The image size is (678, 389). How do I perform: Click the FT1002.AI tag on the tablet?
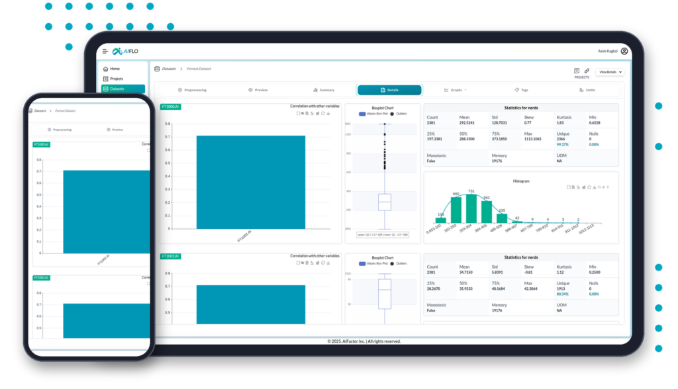[x=170, y=256]
